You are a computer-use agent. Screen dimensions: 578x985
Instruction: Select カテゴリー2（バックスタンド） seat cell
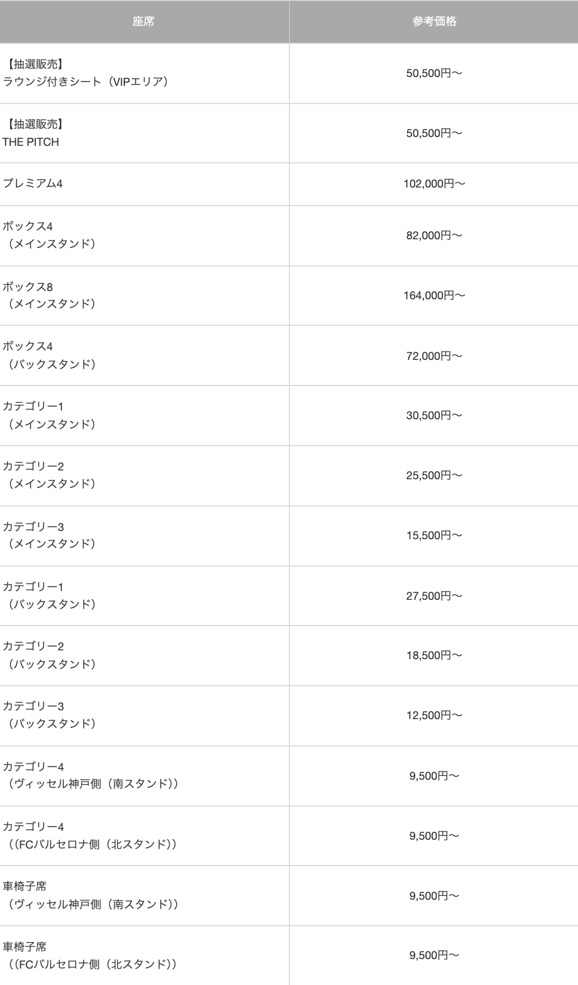click(x=50, y=655)
